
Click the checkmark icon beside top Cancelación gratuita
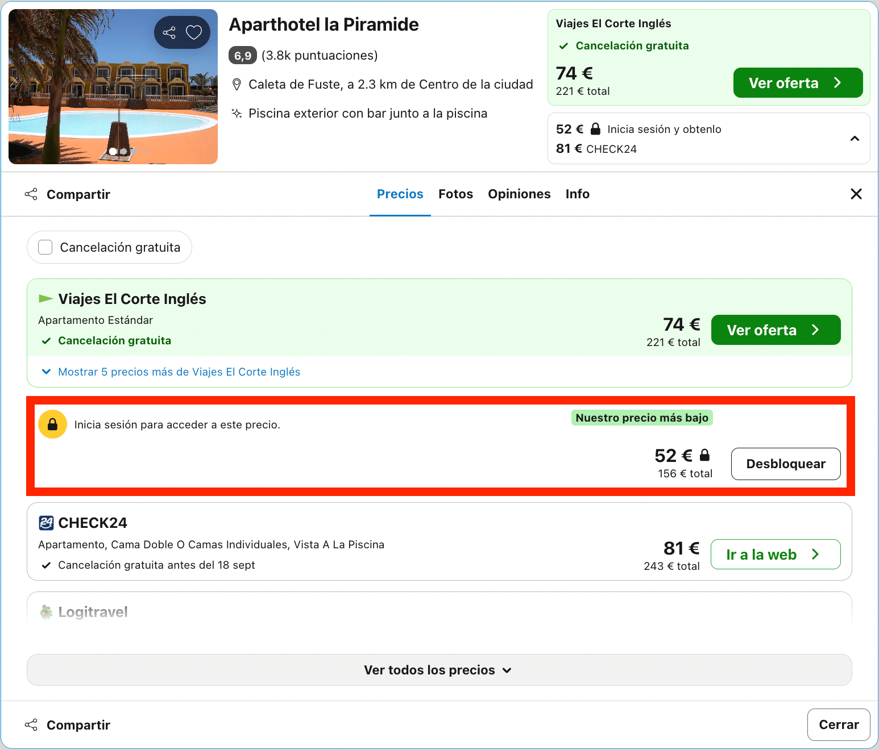563,46
